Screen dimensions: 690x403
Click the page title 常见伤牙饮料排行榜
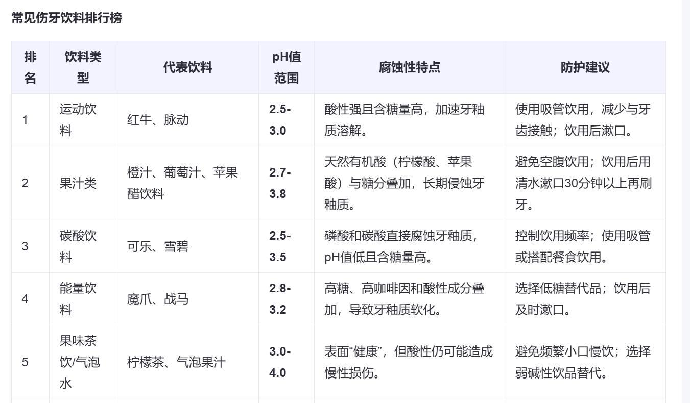[x=66, y=18]
